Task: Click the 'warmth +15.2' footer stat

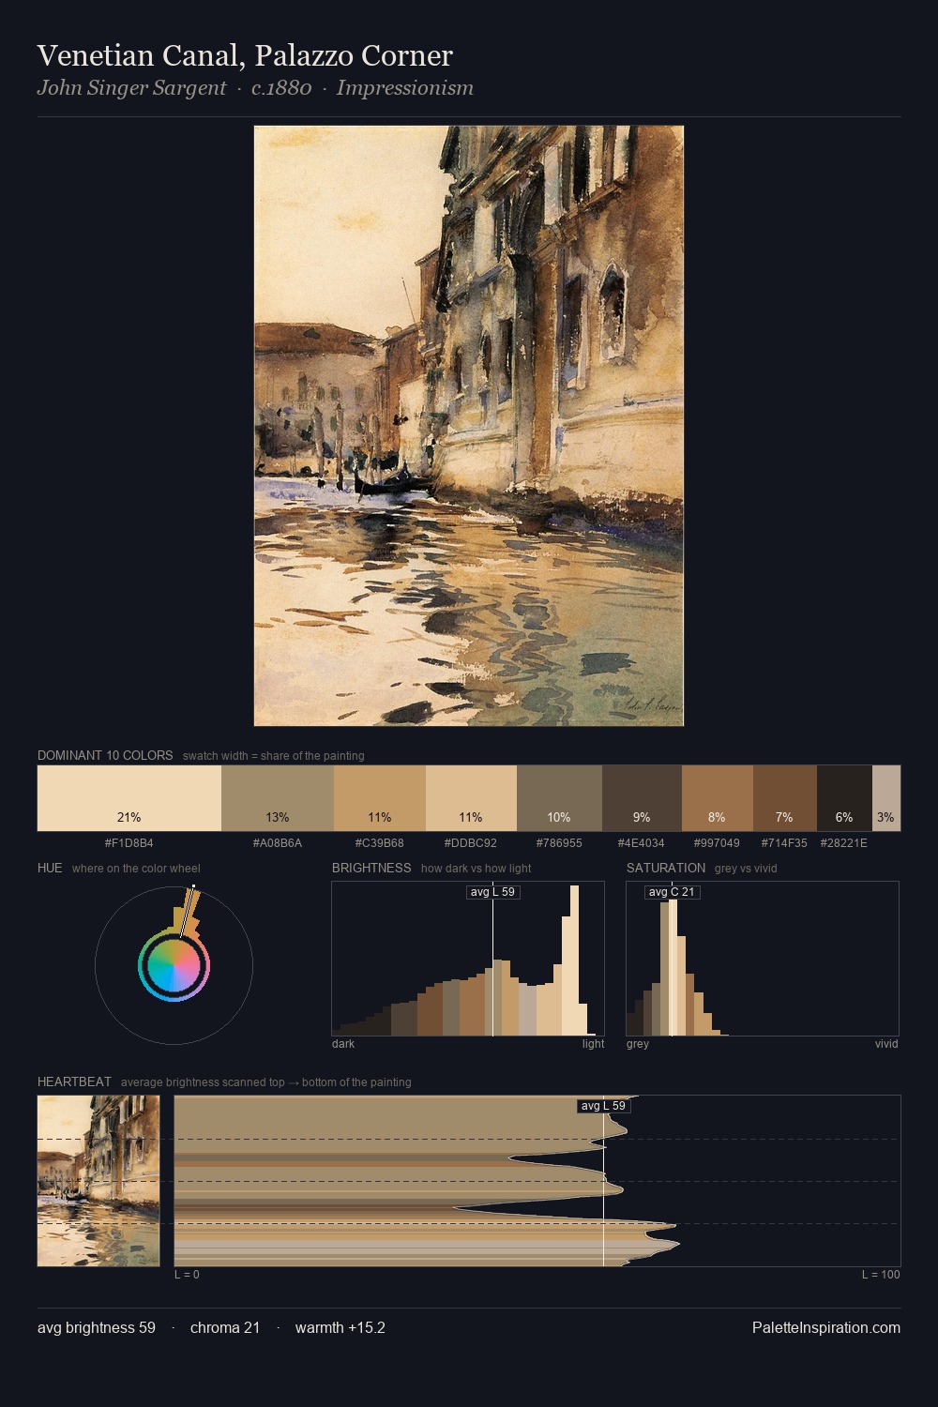Action: [340, 1327]
